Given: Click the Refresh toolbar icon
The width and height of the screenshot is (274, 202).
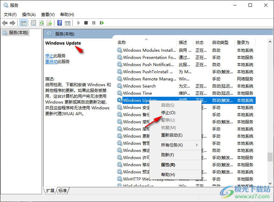Looking at the screenshot, I should (x=41, y=23).
